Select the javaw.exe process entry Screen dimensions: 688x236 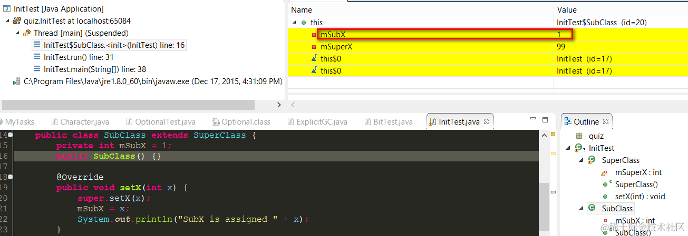pos(153,81)
